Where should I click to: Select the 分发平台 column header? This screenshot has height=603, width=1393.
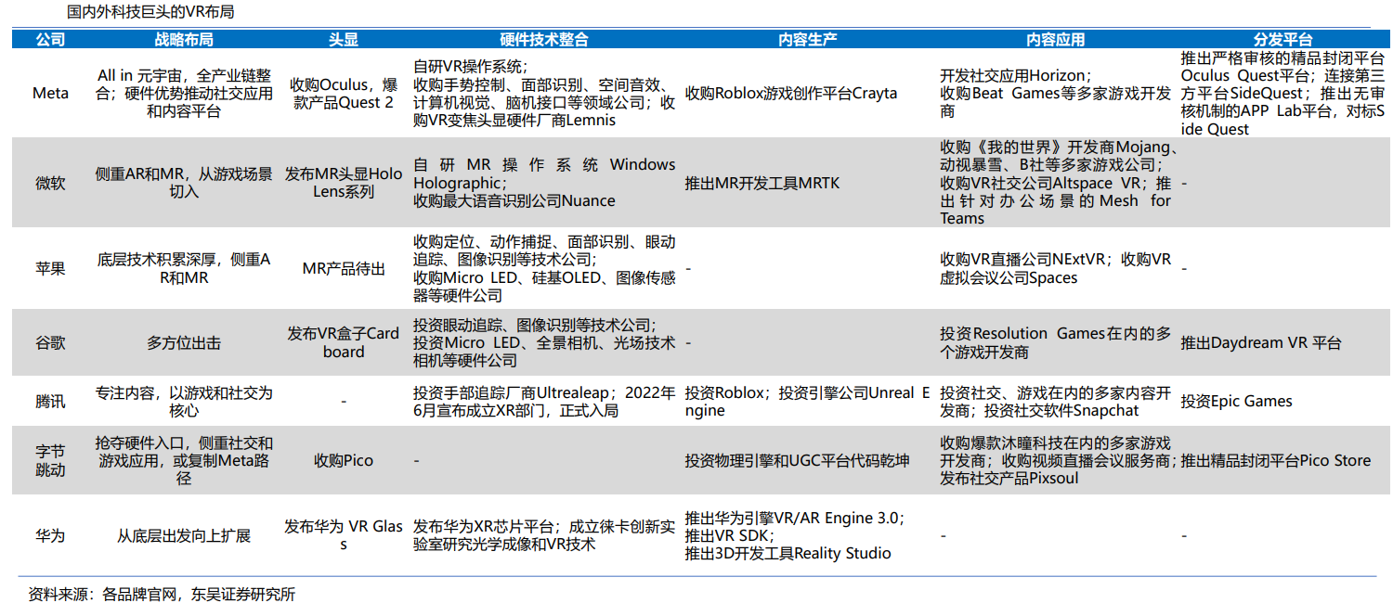(x=1282, y=39)
